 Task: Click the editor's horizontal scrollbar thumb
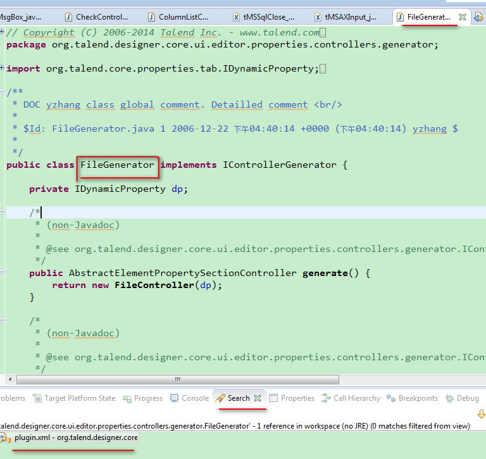178,379
